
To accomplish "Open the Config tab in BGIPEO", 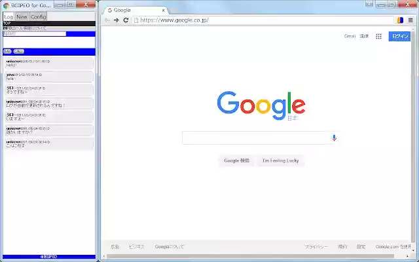I will 38,16.
